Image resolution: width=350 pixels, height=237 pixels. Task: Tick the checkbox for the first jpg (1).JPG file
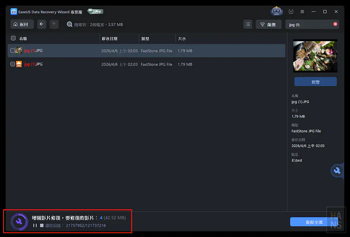pyautogui.click(x=12, y=51)
